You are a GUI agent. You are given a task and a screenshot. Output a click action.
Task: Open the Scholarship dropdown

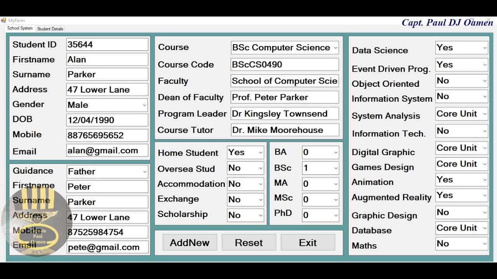(245, 215)
